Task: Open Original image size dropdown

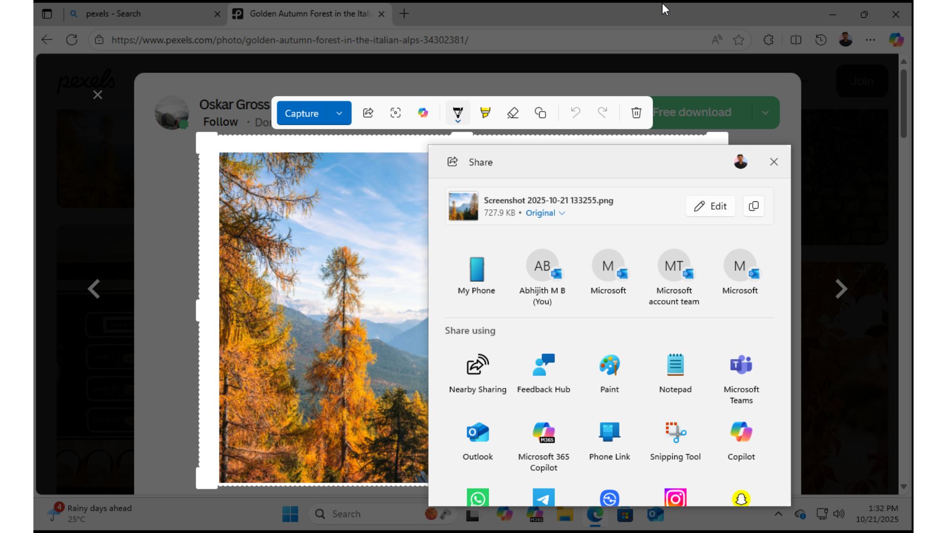Action: [545, 213]
